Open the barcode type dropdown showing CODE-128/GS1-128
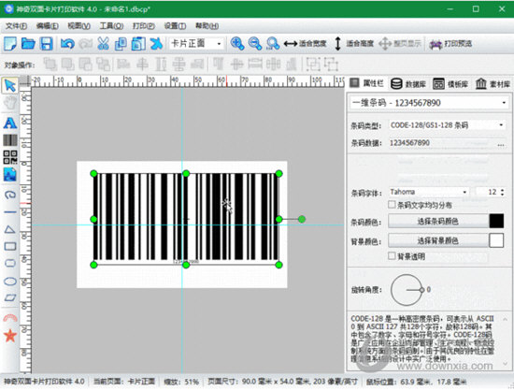Viewport: 514px width, 391px height. pos(447,125)
